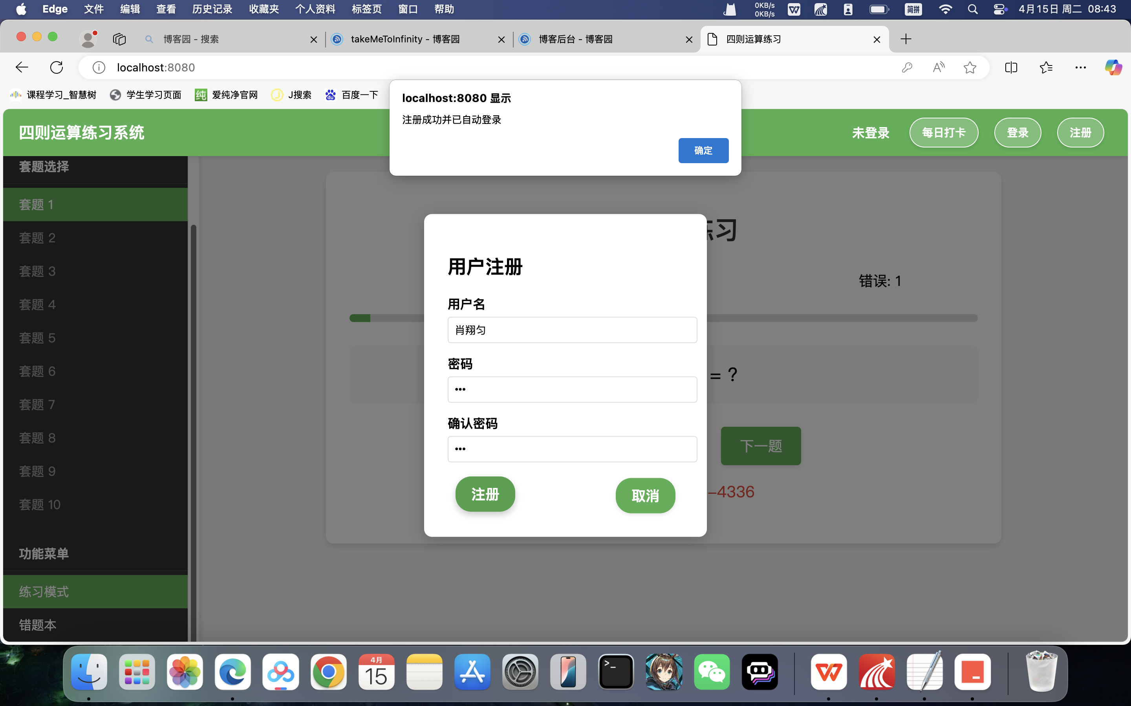Open the Copilot icon in toolbar

coord(1113,67)
